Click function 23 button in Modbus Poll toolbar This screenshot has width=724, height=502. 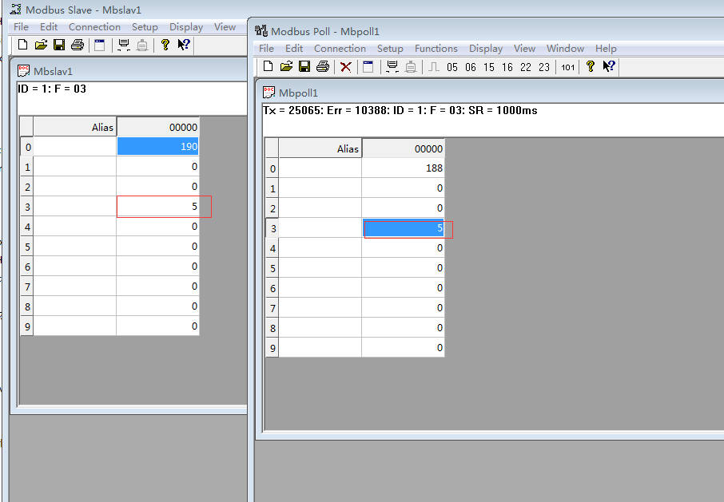tap(544, 67)
